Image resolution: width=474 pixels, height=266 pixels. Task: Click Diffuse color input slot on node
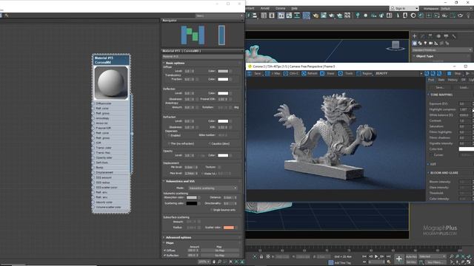click(93, 103)
